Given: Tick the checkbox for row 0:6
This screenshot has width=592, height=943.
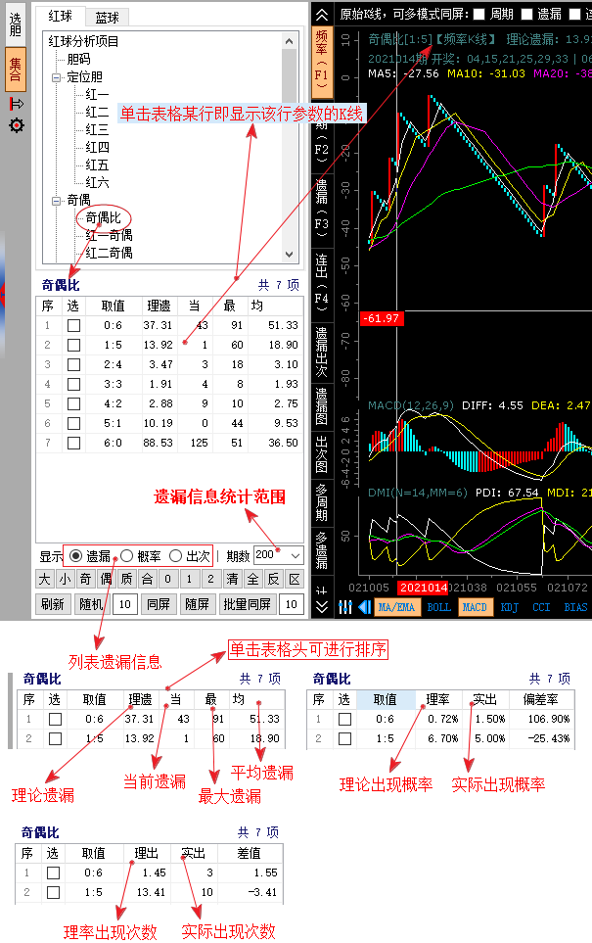Looking at the screenshot, I should click(73, 325).
